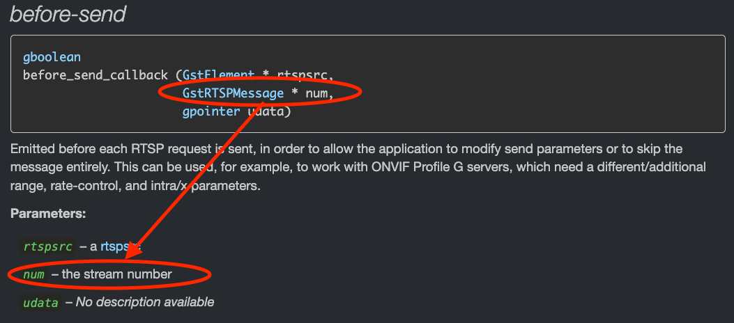Click the rtspsrc argument in code signature
The height and width of the screenshot is (323, 734).
point(306,75)
